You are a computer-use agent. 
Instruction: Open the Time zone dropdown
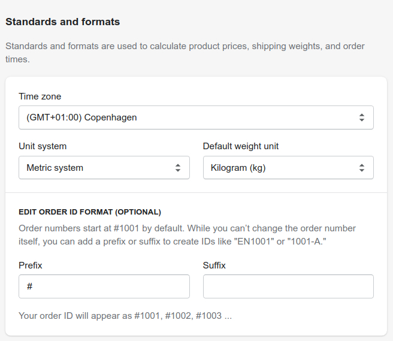click(196, 117)
